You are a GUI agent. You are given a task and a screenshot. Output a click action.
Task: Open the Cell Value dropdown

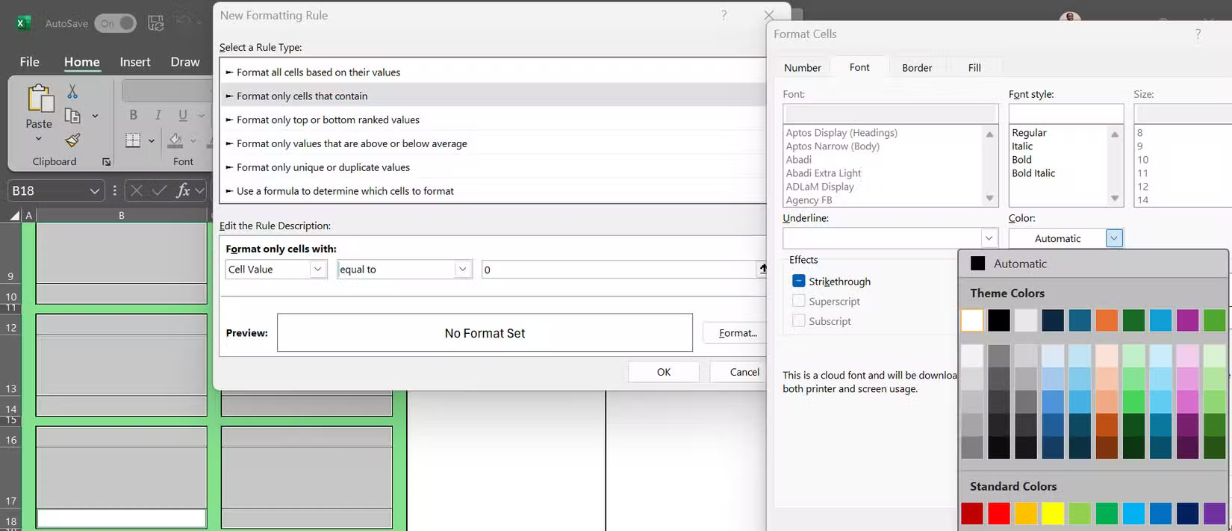coord(276,270)
